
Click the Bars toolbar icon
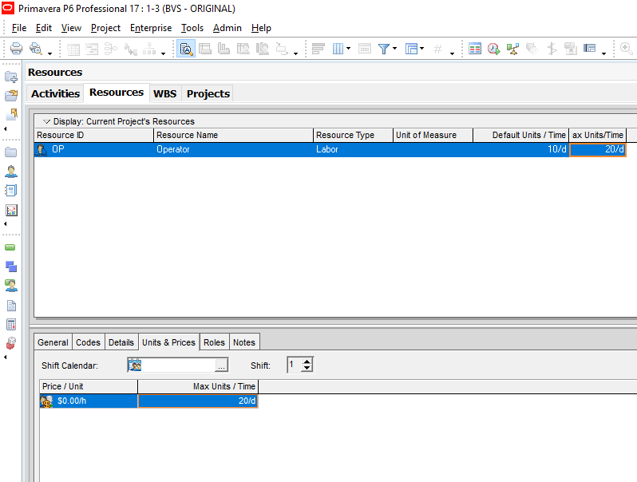[318, 49]
